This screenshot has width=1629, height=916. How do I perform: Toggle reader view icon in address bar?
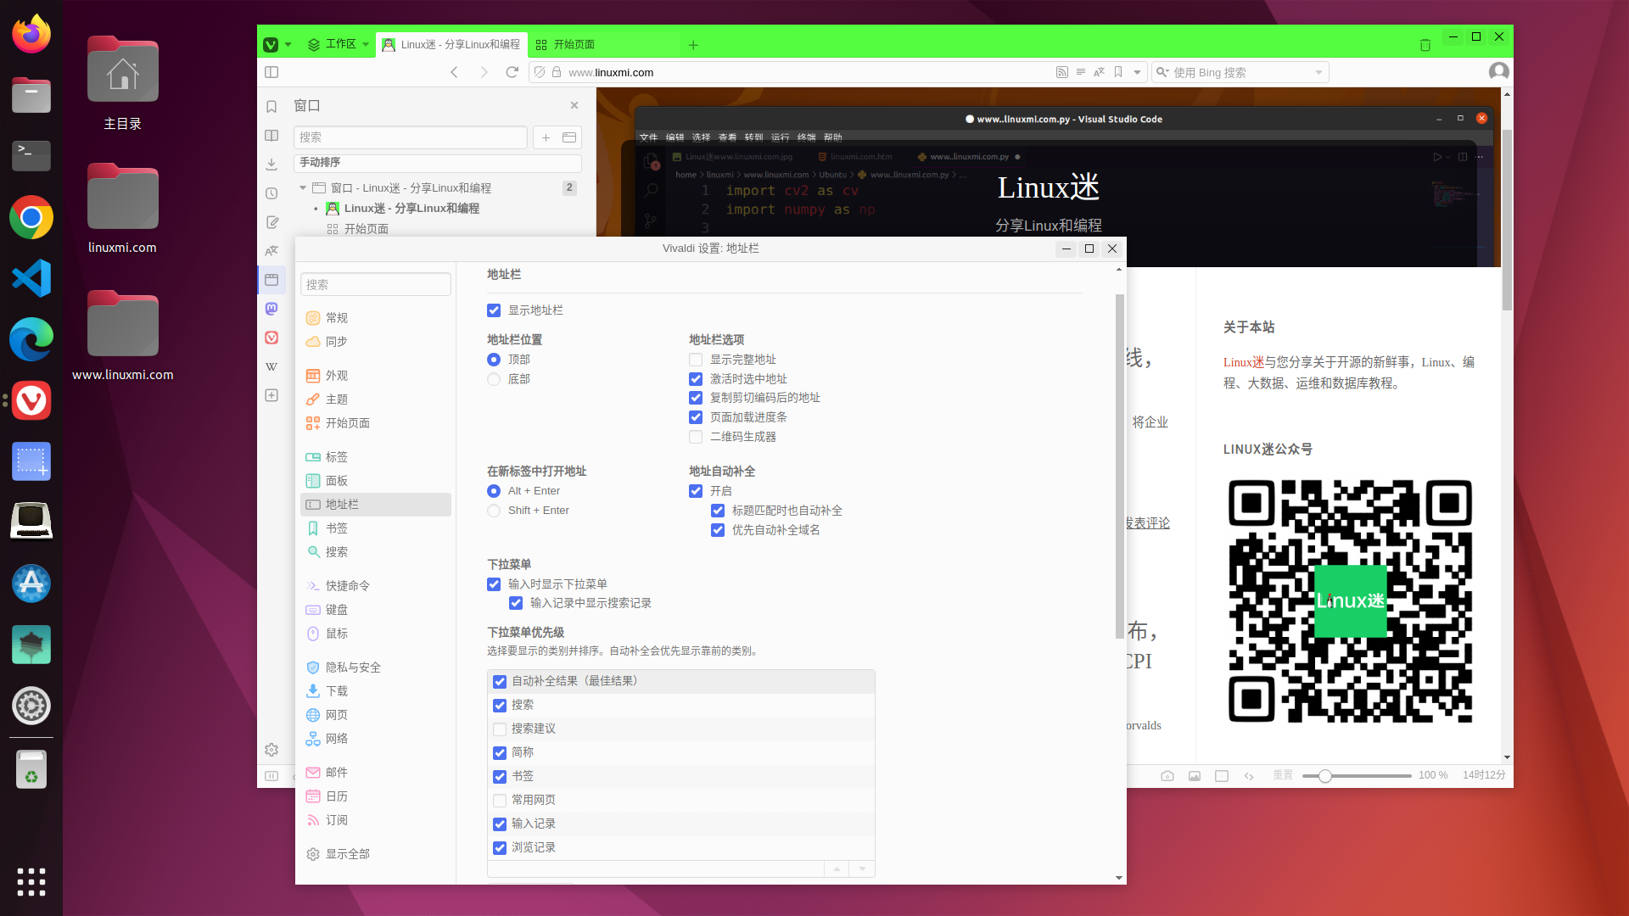1080,72
